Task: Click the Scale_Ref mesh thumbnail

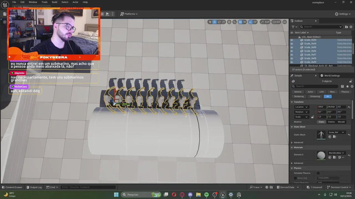Action: [x=321, y=135]
